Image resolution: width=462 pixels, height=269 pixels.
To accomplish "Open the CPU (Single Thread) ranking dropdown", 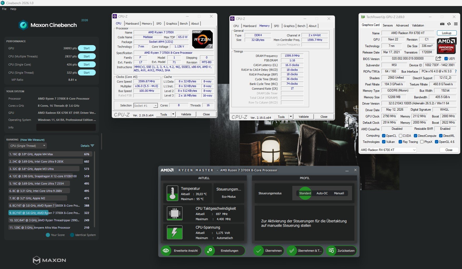I will click(x=28, y=146).
